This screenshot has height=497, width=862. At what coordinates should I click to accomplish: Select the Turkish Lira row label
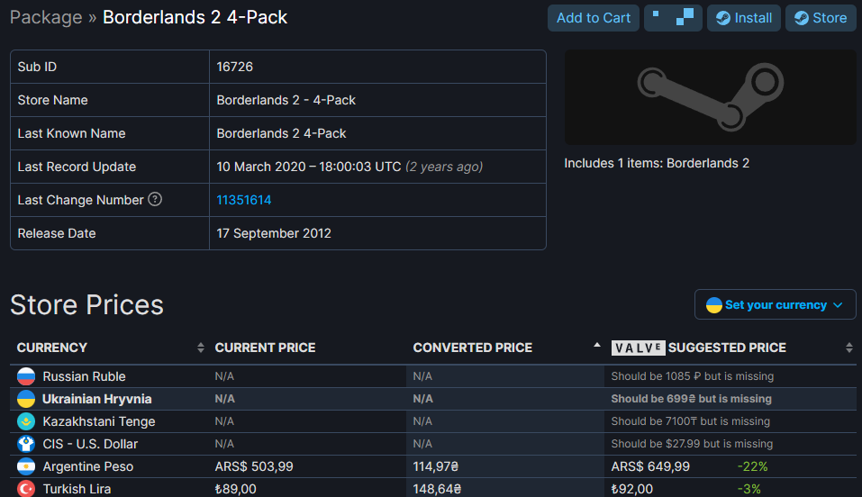click(x=77, y=489)
